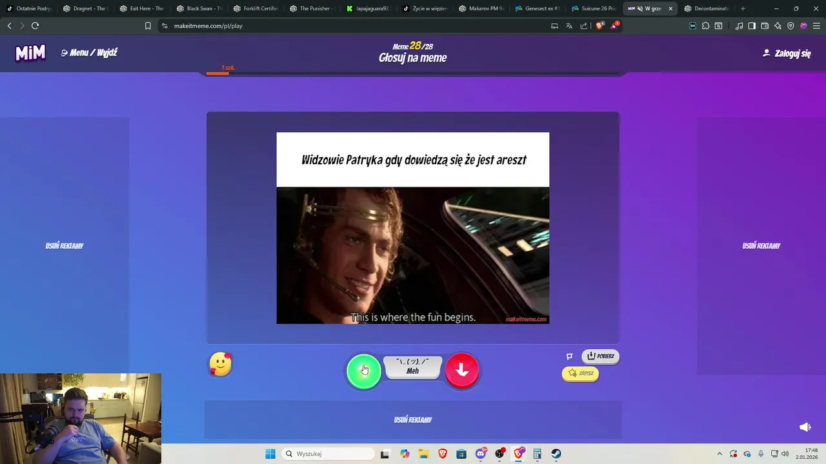Report the meme with flag icon

[569, 356]
